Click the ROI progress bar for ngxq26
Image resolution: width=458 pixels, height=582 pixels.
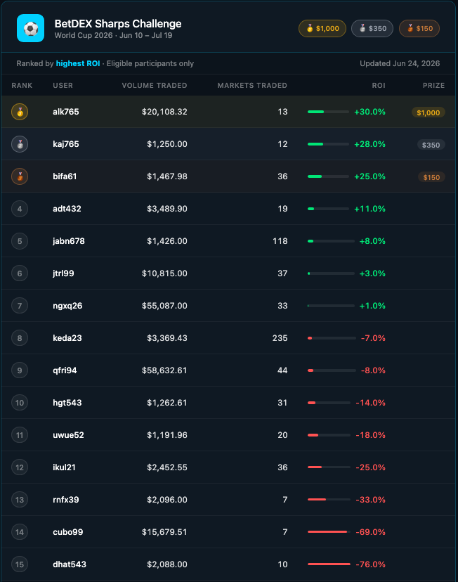coord(331,306)
